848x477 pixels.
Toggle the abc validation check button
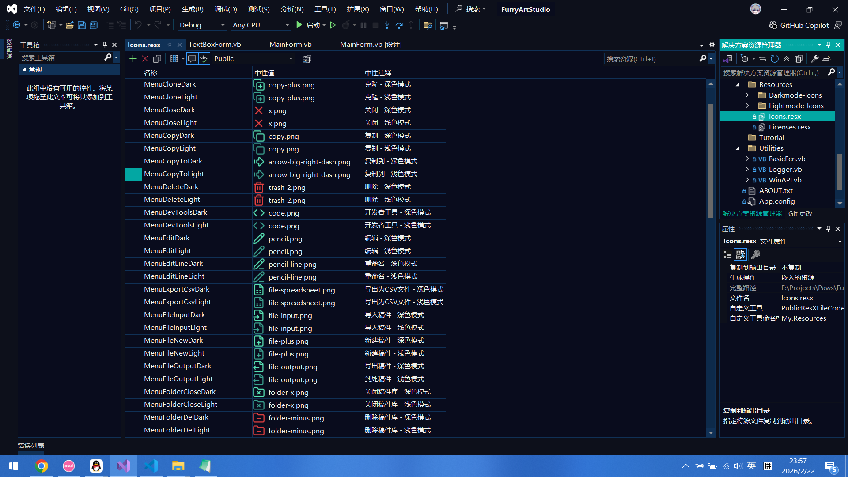204,58
